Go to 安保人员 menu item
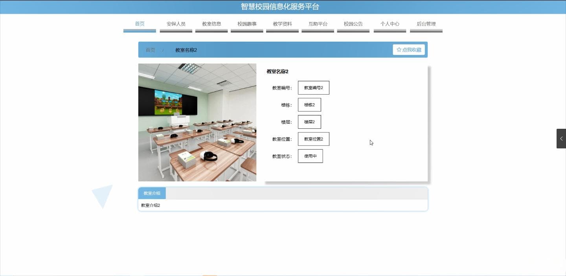The width and height of the screenshot is (566, 276). point(176,24)
